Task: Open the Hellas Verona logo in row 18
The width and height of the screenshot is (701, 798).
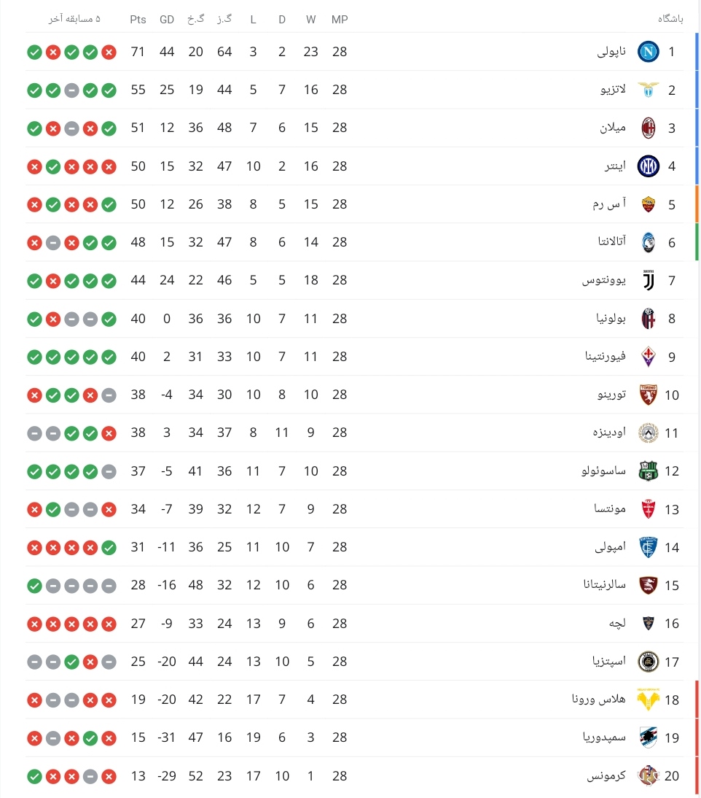Action: [x=648, y=700]
